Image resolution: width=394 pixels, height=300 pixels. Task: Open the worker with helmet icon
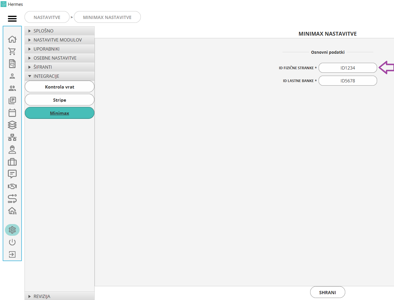tap(12, 150)
